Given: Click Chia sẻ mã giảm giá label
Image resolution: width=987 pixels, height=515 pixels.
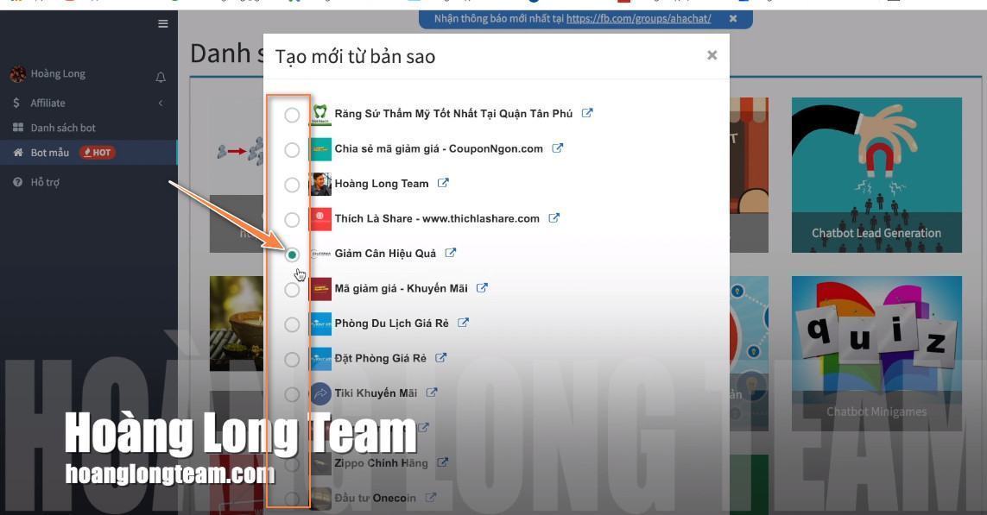Looking at the screenshot, I should (x=439, y=149).
